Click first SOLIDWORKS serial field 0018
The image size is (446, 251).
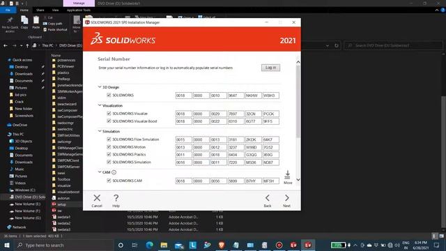click(x=183, y=96)
